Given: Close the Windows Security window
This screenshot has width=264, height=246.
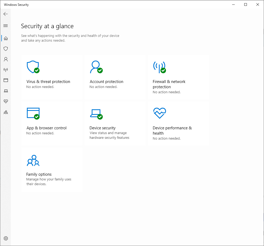Looking at the screenshot, I should coord(258,4).
